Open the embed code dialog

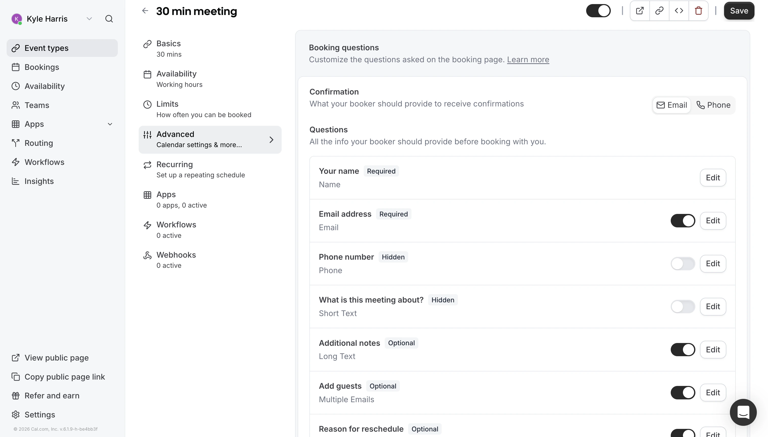(x=679, y=10)
